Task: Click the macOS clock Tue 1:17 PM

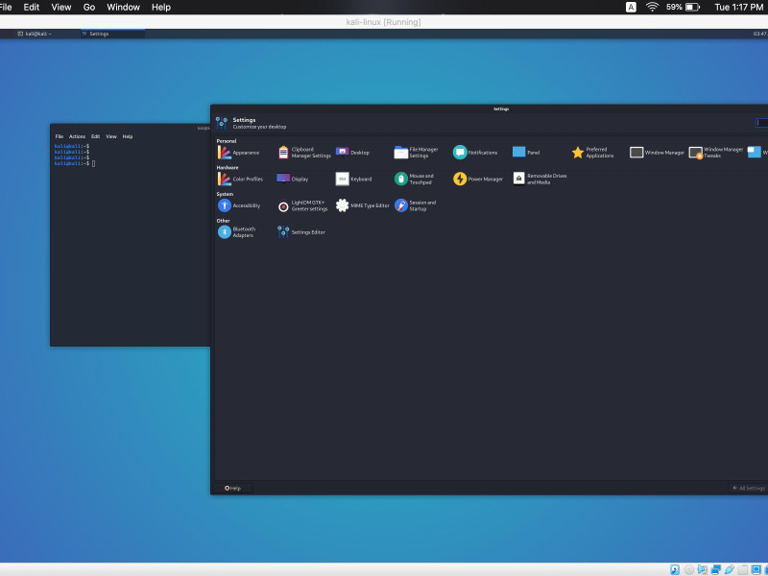Action: click(738, 7)
